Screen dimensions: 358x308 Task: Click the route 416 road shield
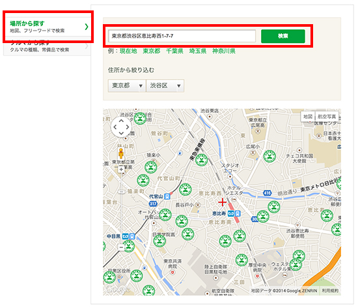268,193
